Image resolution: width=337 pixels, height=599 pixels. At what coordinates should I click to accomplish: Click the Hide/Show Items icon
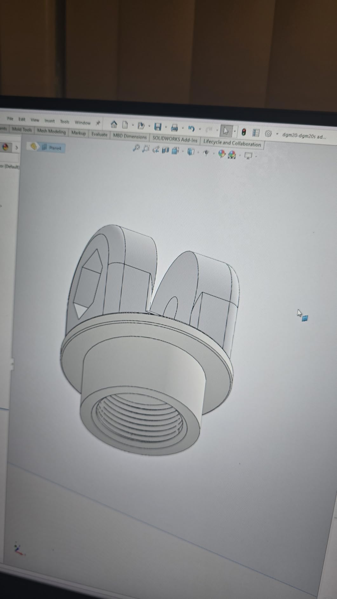click(x=206, y=153)
